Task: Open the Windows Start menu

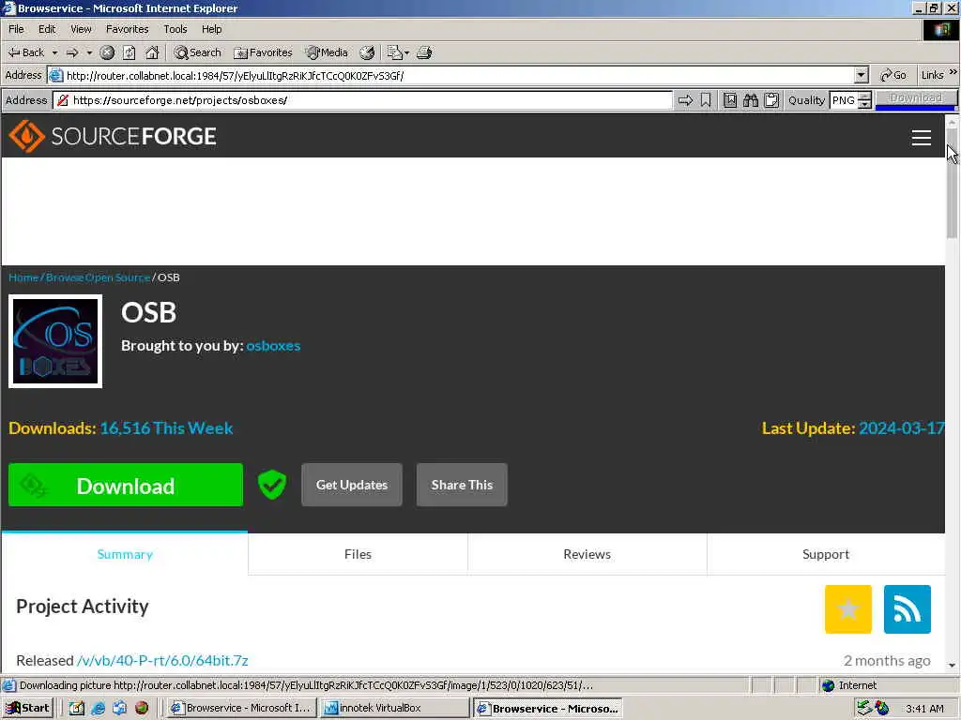Action: tap(28, 709)
